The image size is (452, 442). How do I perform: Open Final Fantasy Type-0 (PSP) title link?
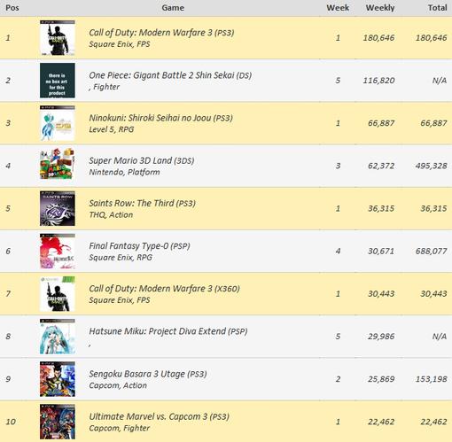coord(139,246)
